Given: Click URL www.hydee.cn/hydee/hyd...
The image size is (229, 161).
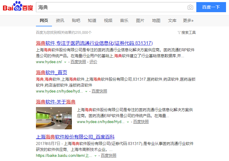Looking at the screenshot, I should [x=59, y=91].
